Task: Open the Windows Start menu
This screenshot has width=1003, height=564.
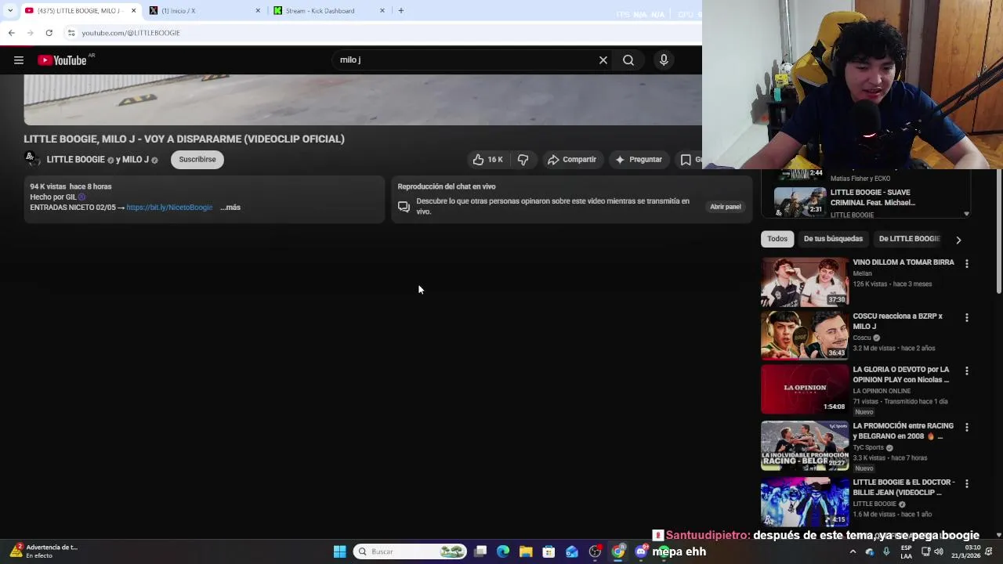Action: [x=339, y=551]
